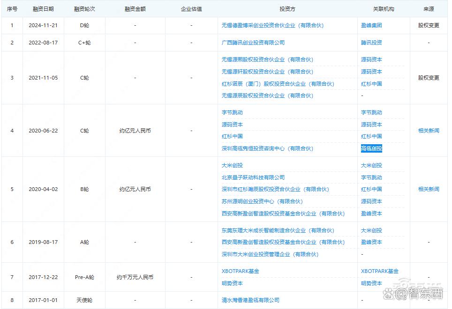Open XBOTPARK基金 in the 关联机构 column
Viewport: 452px width, 309px height.
pos(380,271)
